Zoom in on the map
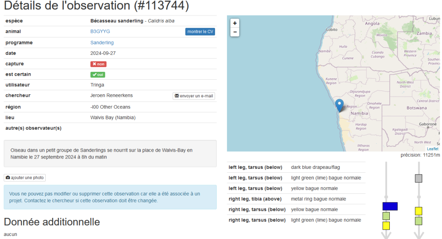Viewport: 442px width, 239px height. click(x=234, y=23)
